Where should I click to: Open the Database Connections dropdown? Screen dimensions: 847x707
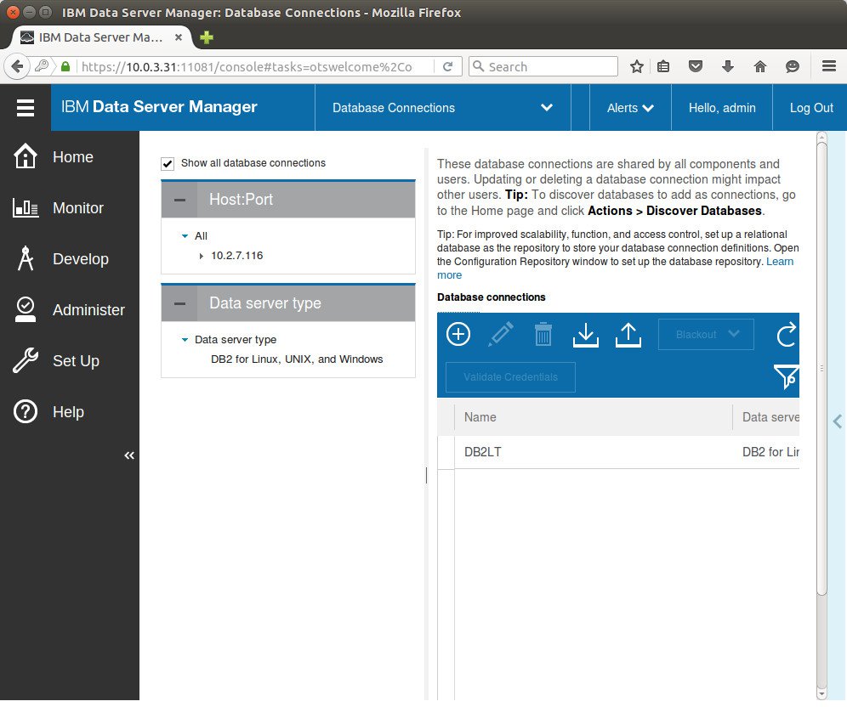442,107
